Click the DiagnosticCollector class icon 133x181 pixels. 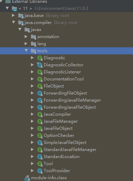coord(40,65)
